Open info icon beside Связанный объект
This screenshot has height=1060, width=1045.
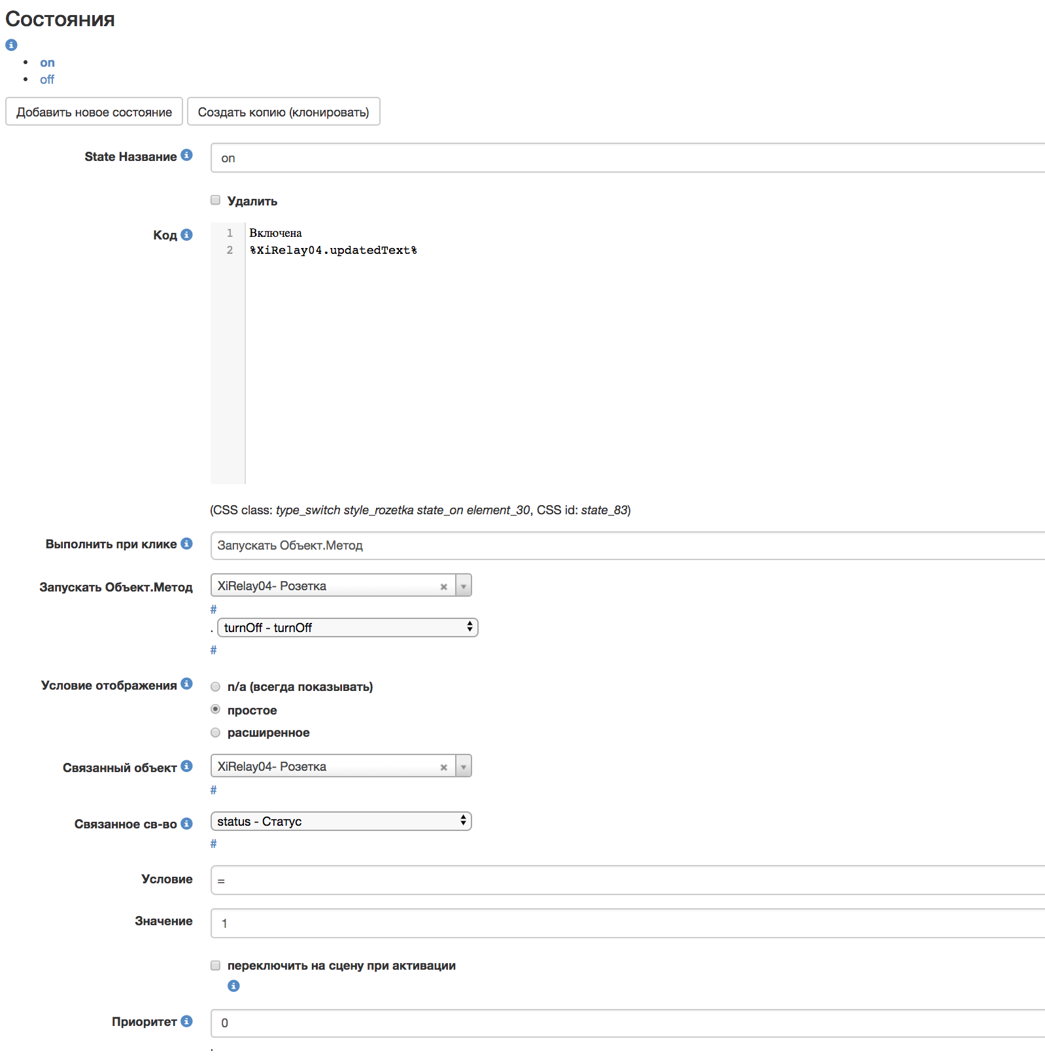point(187,766)
